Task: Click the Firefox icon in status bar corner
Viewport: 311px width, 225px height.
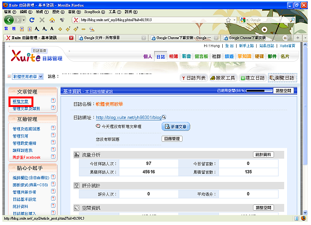Action: [x=303, y=218]
